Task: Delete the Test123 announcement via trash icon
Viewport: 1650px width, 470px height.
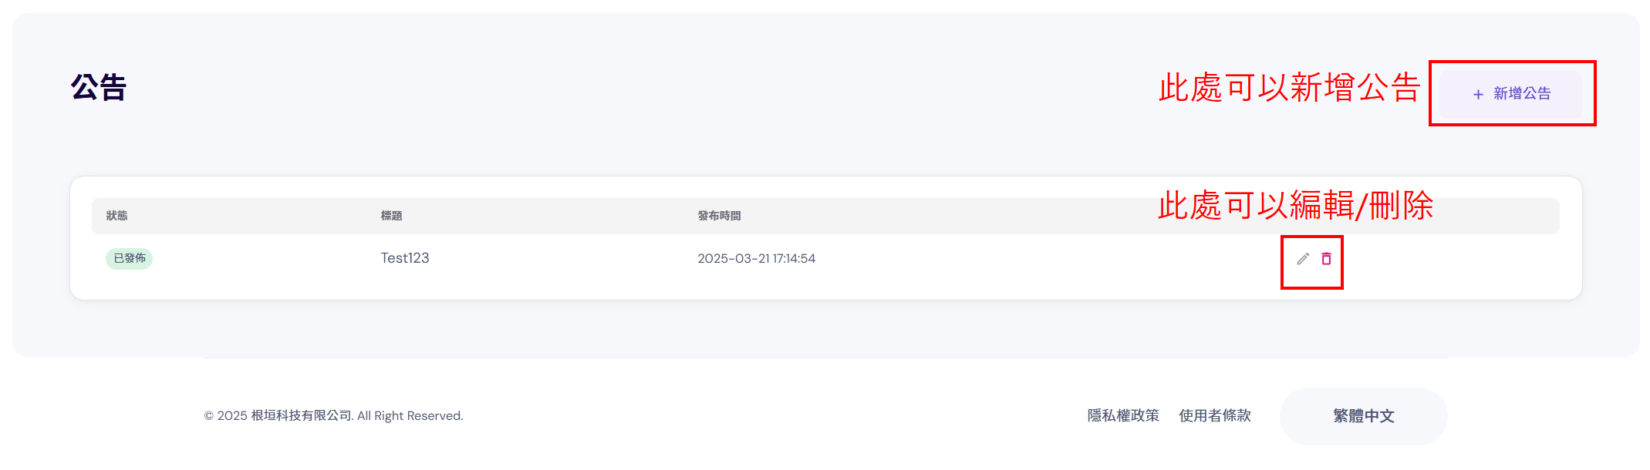Action: tap(1326, 259)
